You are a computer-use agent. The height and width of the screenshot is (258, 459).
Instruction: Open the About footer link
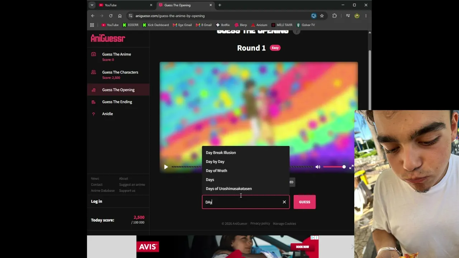pos(123,178)
